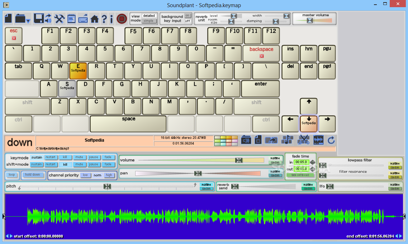
Task: Click the music note on keys icon
Action: (x=287, y=140)
